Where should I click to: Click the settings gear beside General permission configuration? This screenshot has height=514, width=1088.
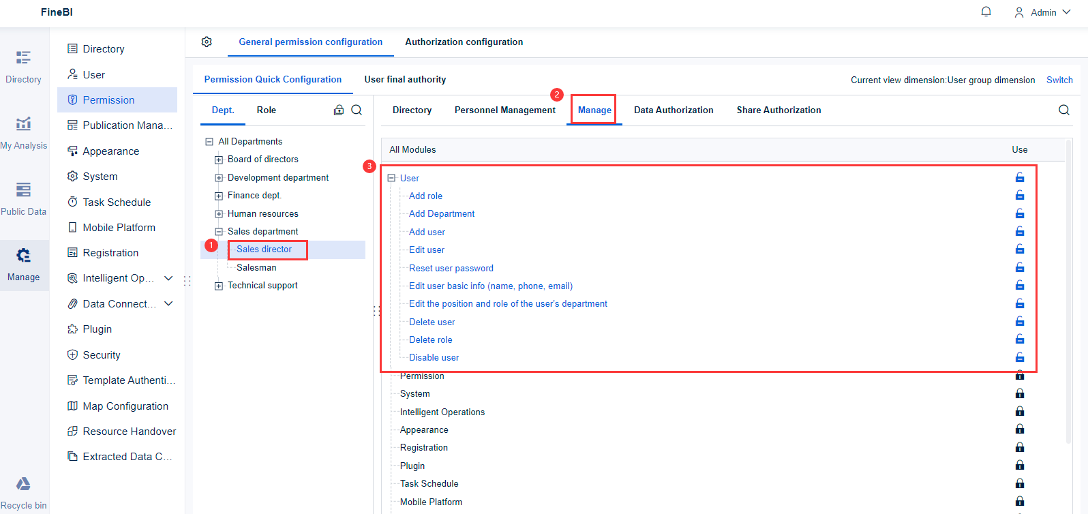(x=207, y=42)
